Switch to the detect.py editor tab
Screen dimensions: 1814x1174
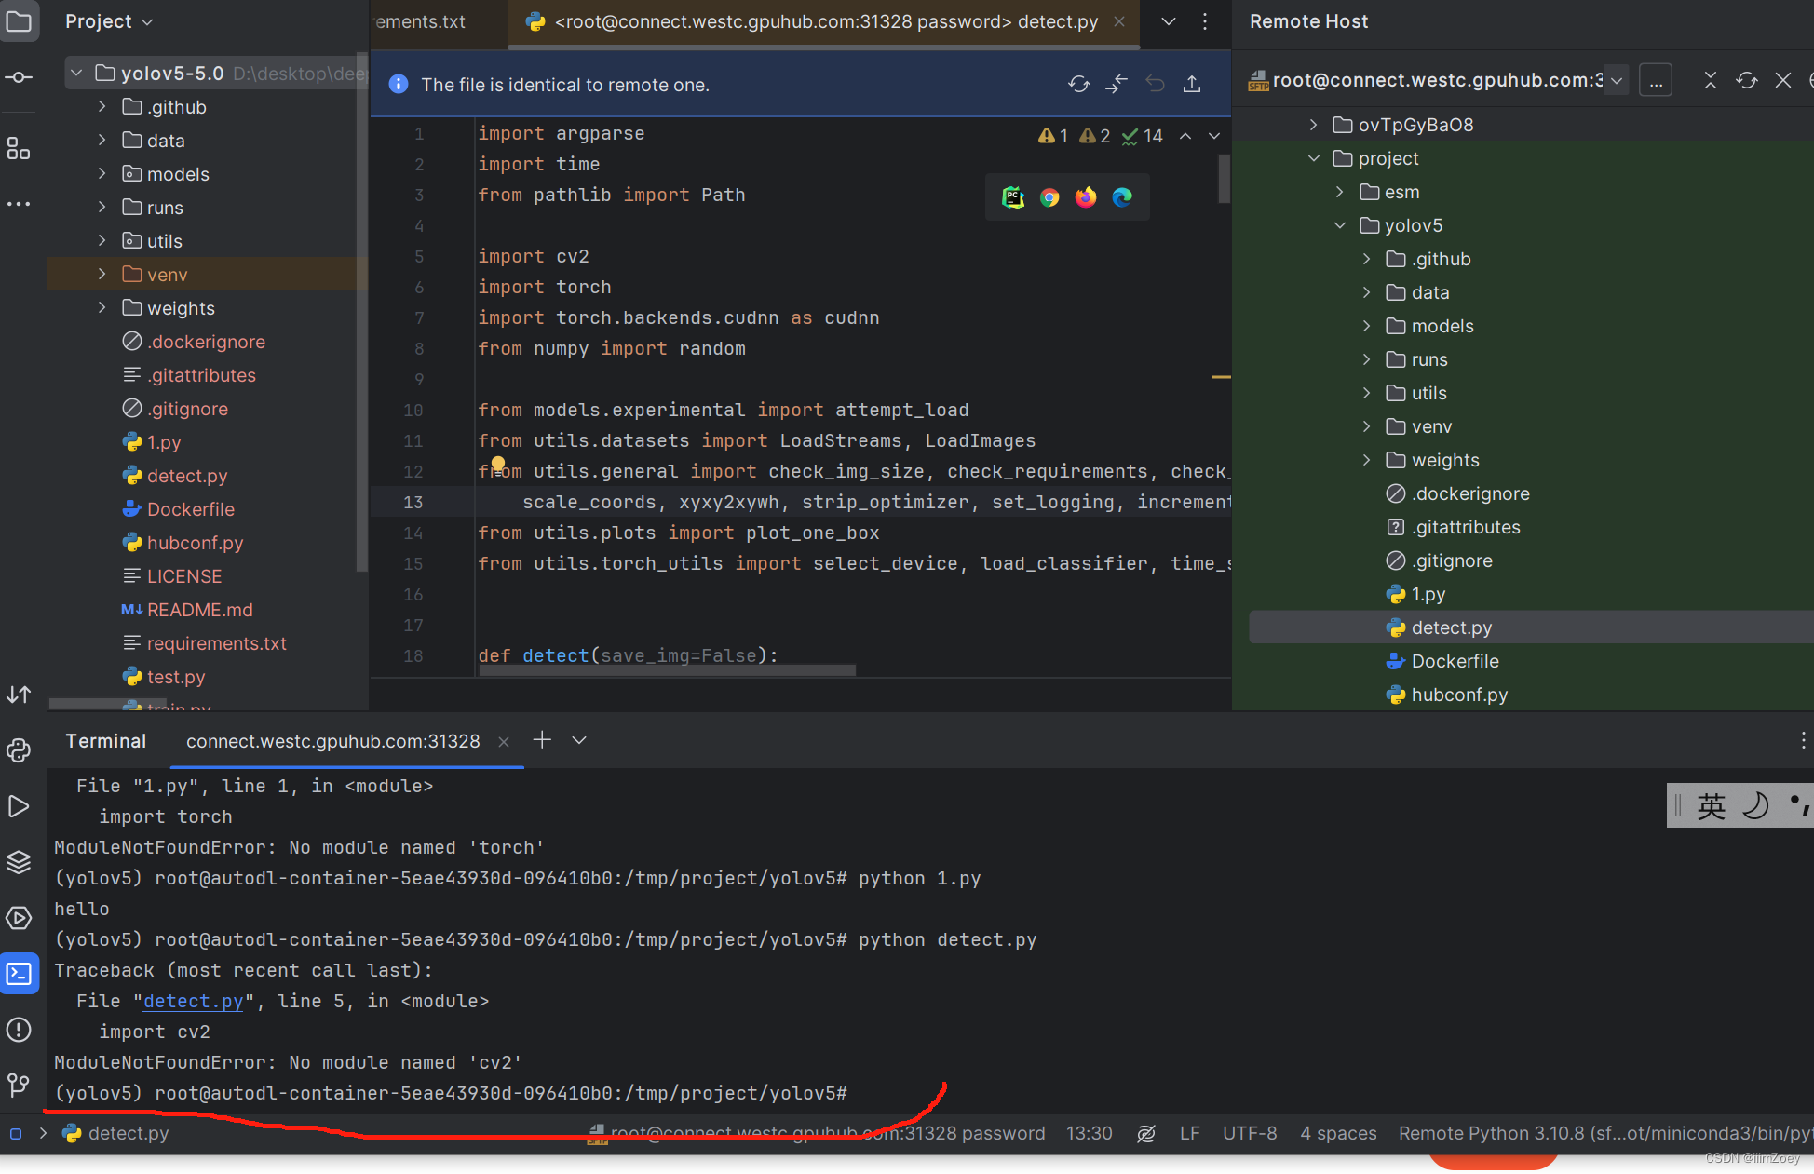[x=824, y=21]
